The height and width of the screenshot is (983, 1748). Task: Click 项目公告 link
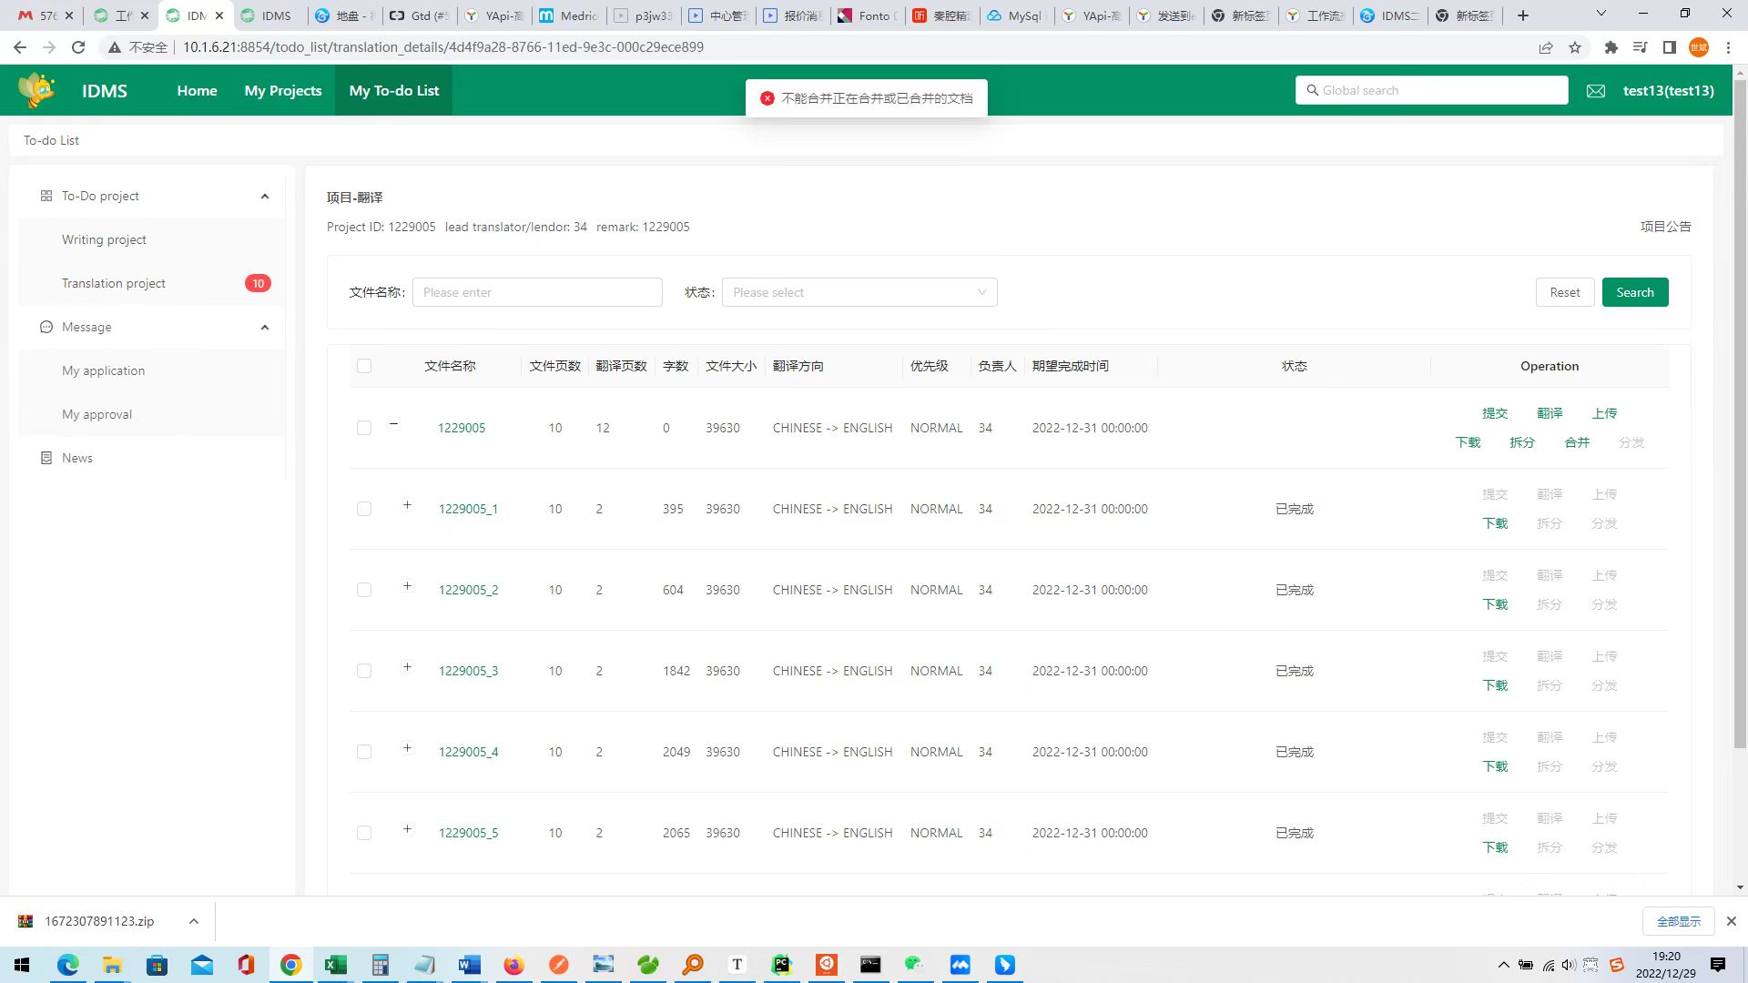pyautogui.click(x=1665, y=227)
